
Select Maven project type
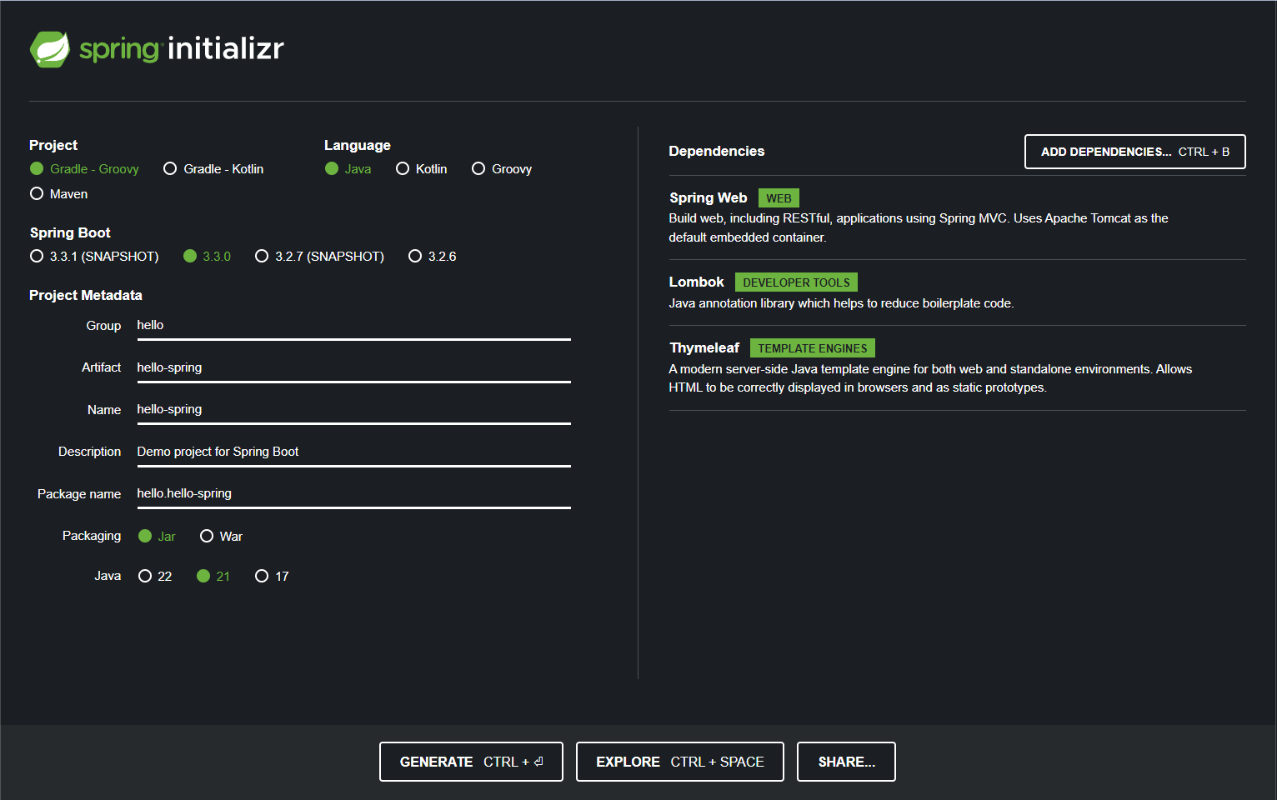(x=58, y=194)
